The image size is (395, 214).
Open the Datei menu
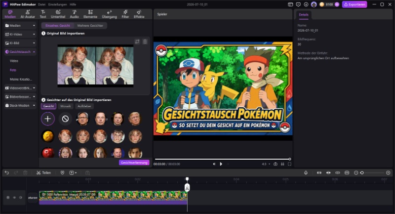pyautogui.click(x=42, y=4)
